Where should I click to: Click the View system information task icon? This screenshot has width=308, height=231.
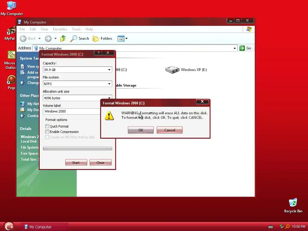pyautogui.click(x=23, y=66)
